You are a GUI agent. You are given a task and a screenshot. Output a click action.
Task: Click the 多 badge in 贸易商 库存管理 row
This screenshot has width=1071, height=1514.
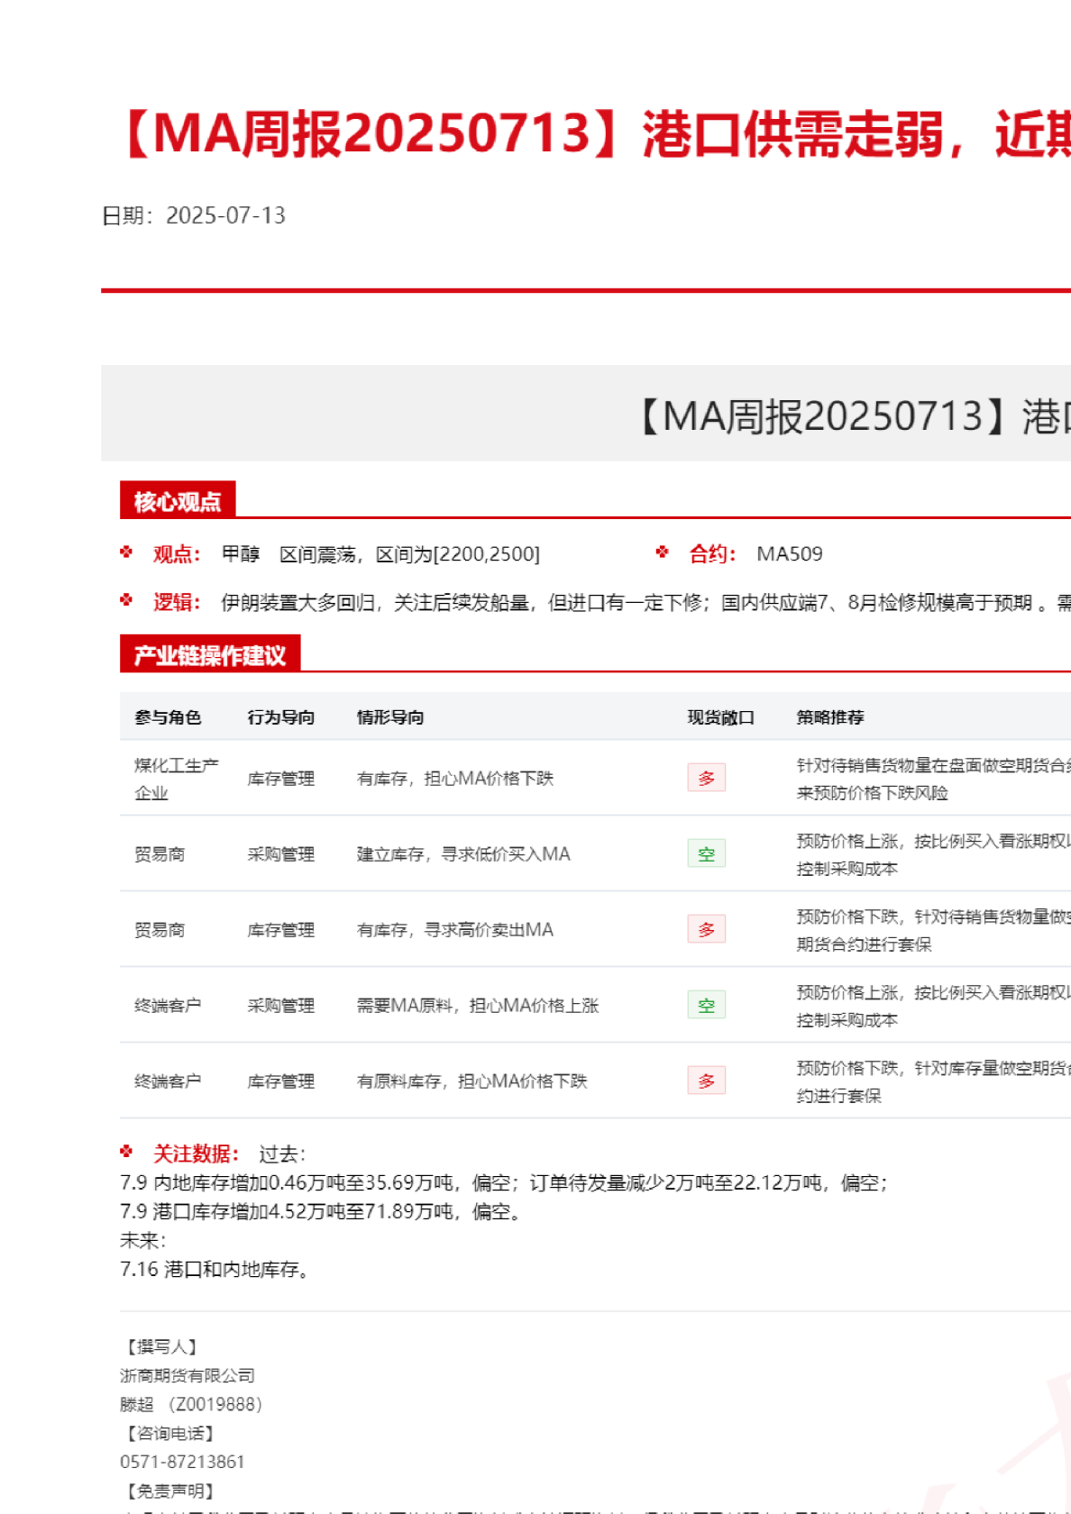(706, 929)
